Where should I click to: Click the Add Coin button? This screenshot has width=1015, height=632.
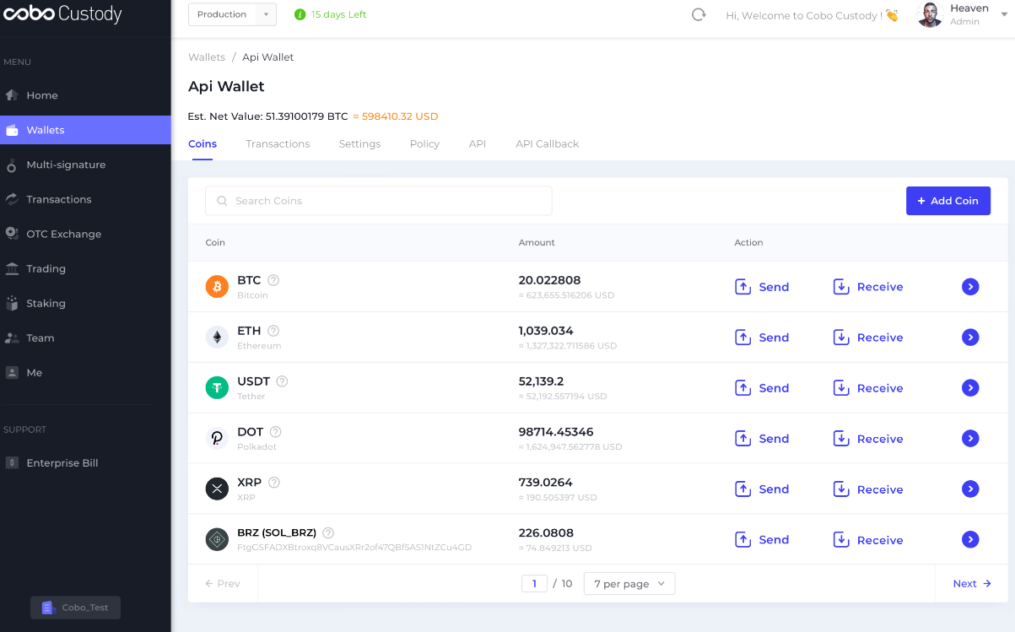[948, 201]
